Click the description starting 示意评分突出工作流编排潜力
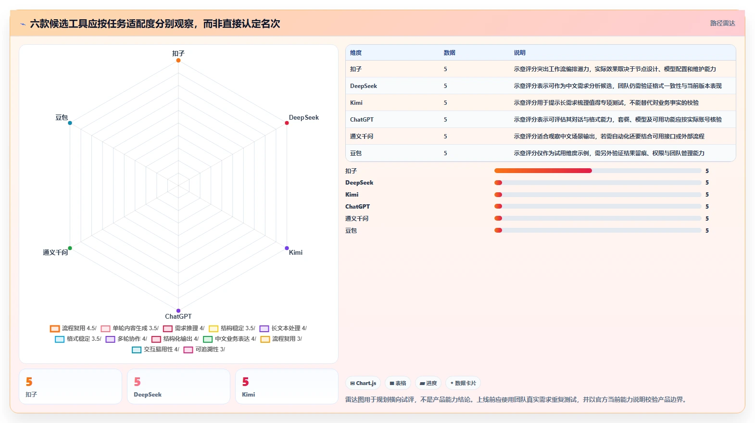Viewport: 755px width, 423px height. (x=615, y=69)
